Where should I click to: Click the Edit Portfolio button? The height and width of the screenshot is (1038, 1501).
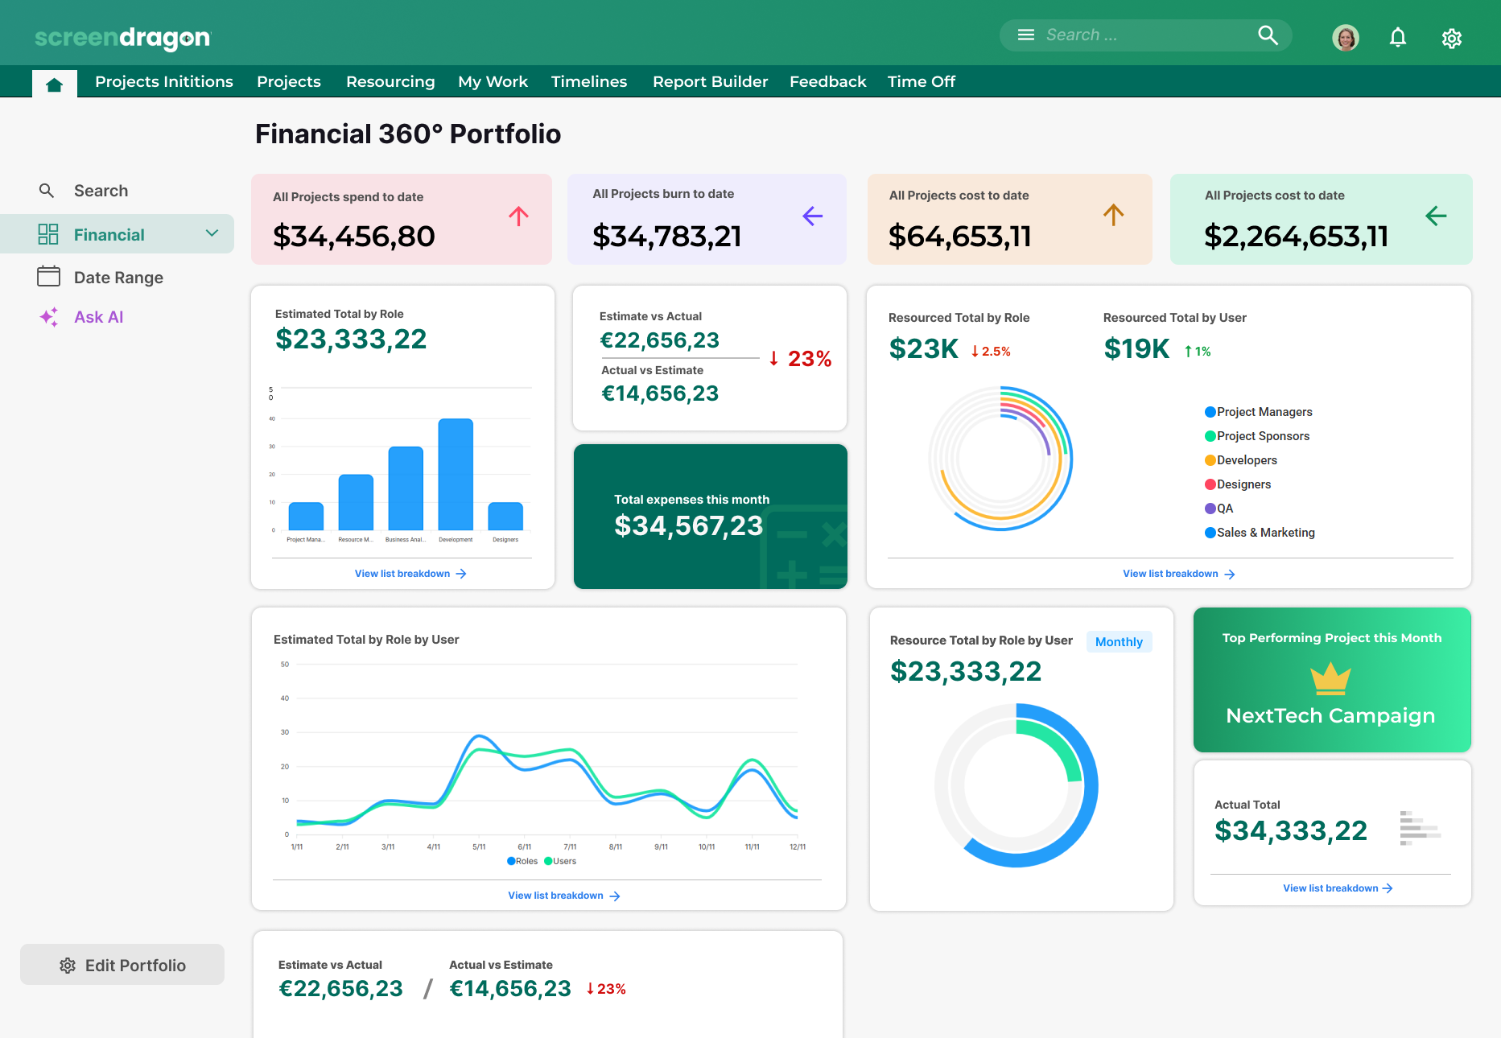click(x=122, y=965)
